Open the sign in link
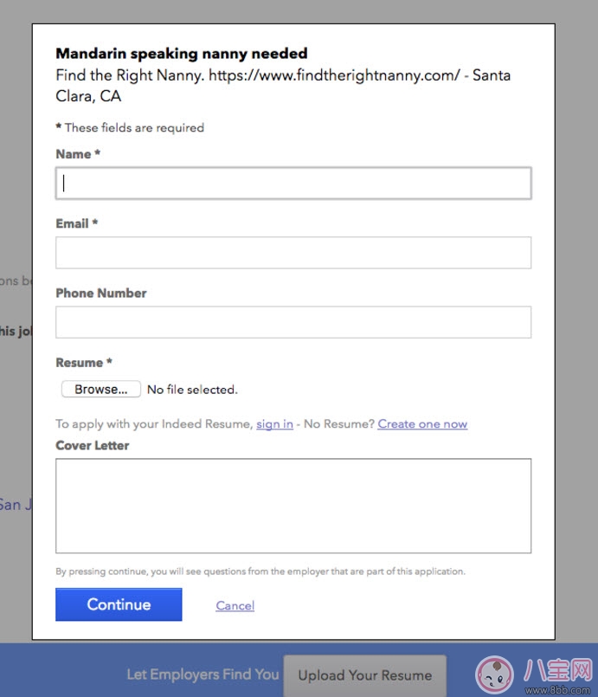The height and width of the screenshot is (697, 598). 274,424
